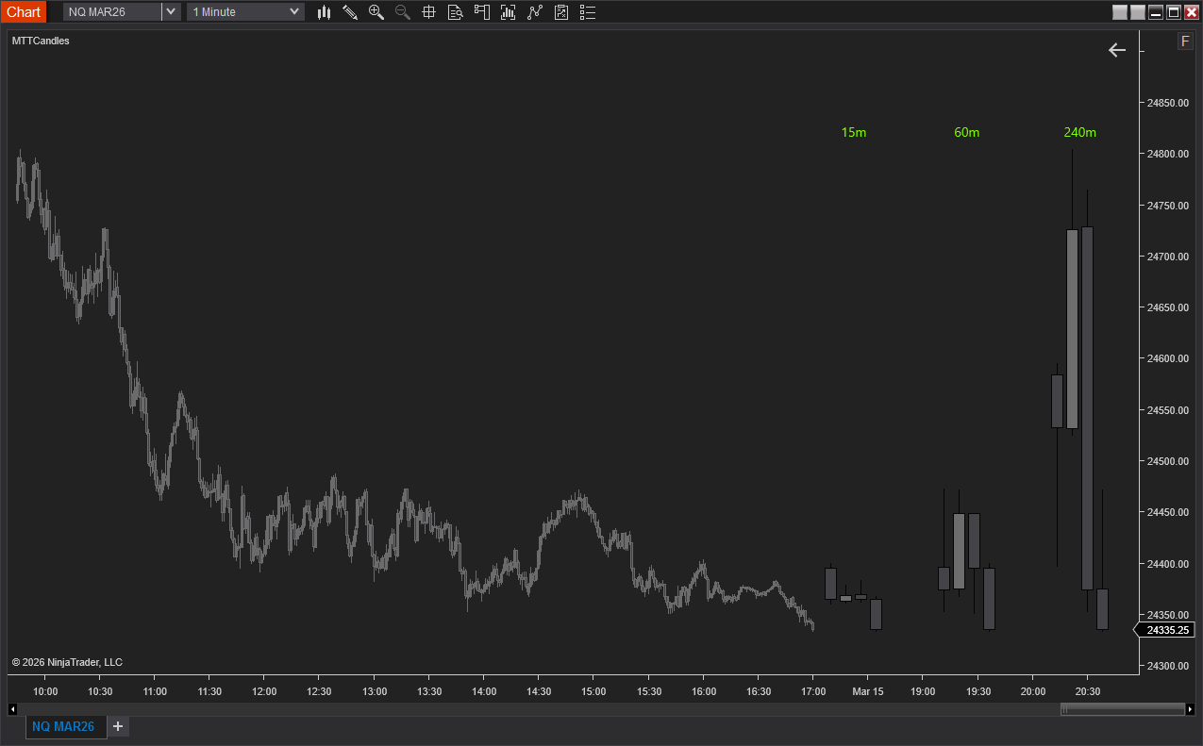Screen dimensions: 1203x746
Task: Expand the 1 Minute interval dropdown
Action: click(x=294, y=12)
